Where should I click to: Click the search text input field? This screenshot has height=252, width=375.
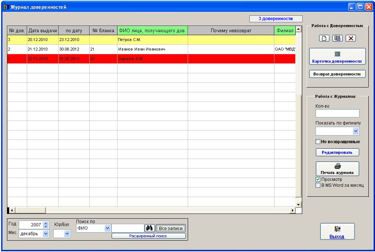coord(128,228)
